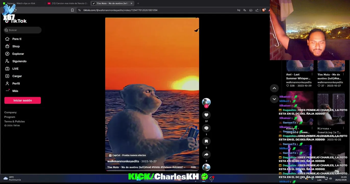Open options for the Nirvana video card

click(343, 128)
